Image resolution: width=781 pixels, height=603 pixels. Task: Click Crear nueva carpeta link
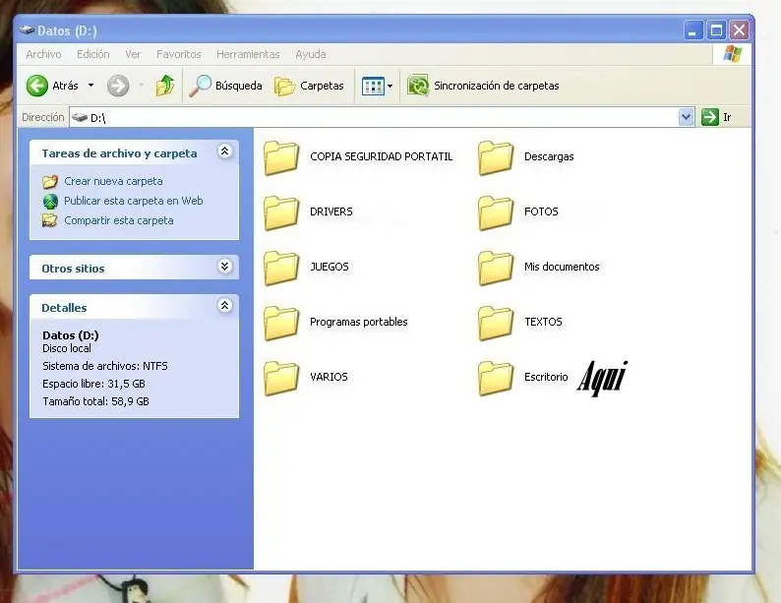113,181
